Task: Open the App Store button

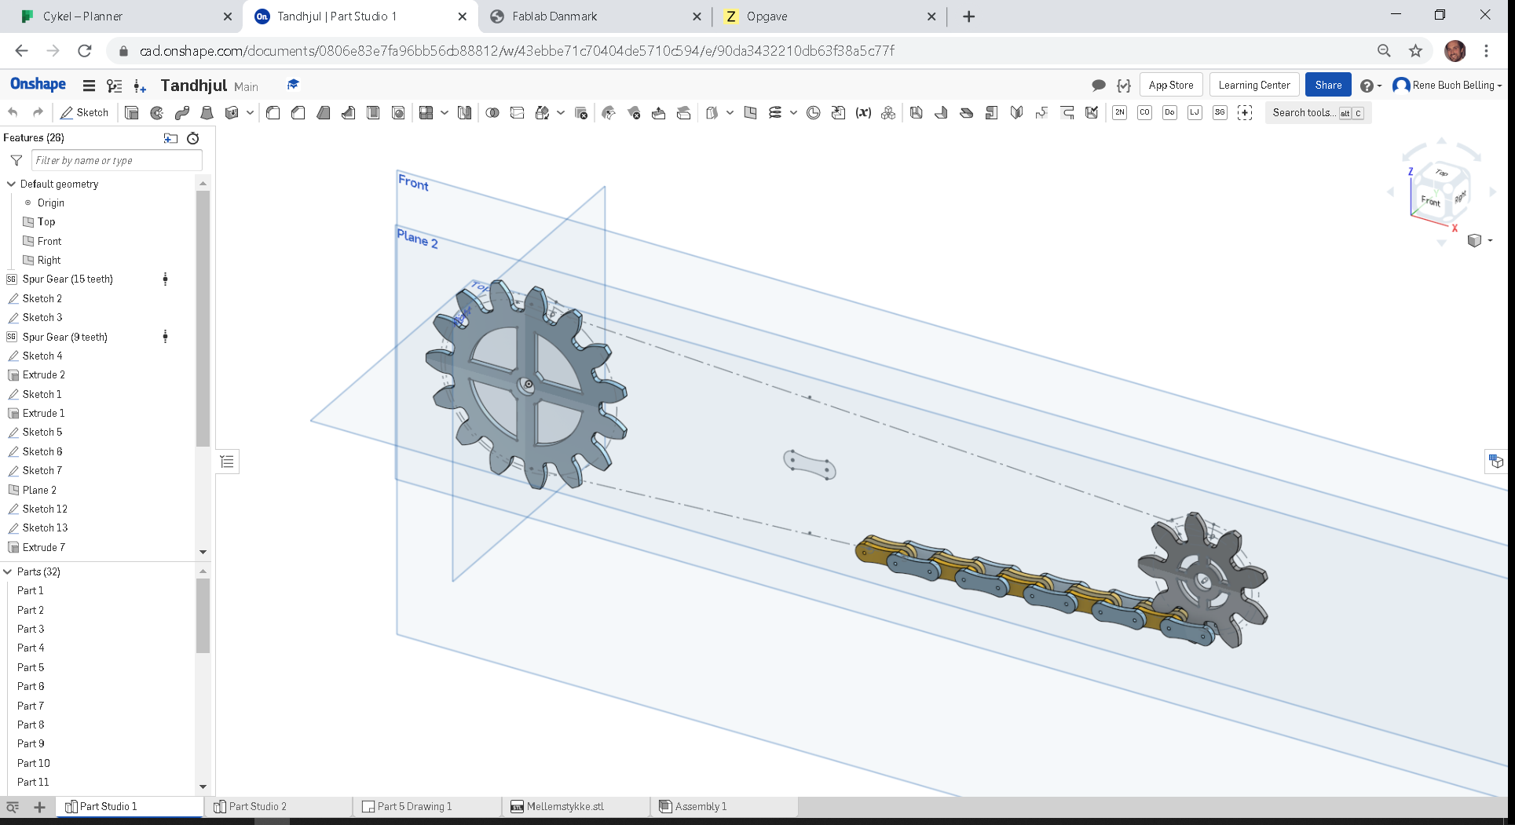Action: tap(1170, 85)
